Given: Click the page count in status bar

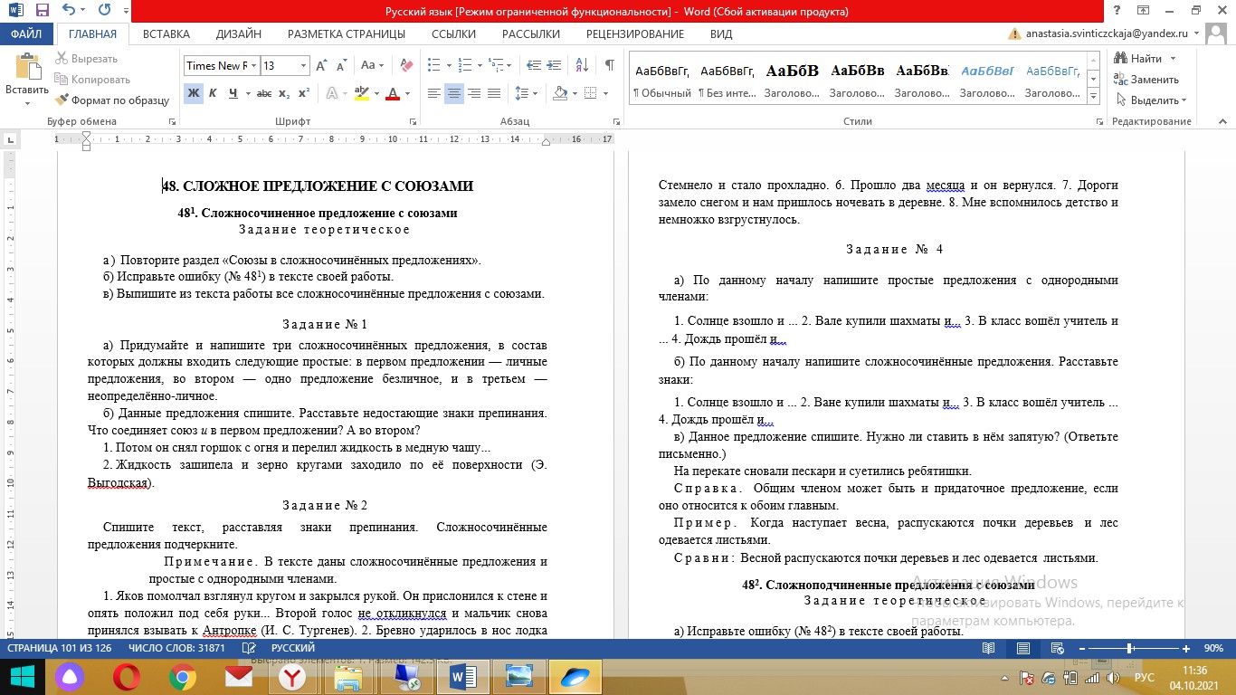Looking at the screenshot, I should (x=58, y=649).
